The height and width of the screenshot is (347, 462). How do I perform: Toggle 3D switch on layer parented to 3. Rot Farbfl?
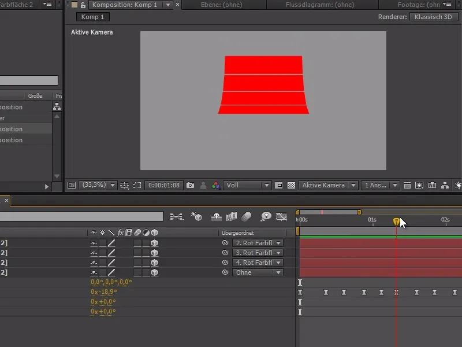[x=154, y=253]
